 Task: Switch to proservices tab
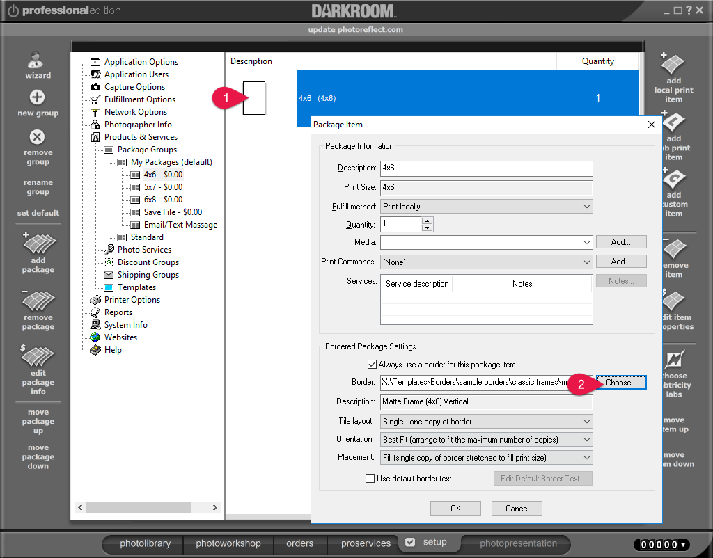click(x=366, y=543)
